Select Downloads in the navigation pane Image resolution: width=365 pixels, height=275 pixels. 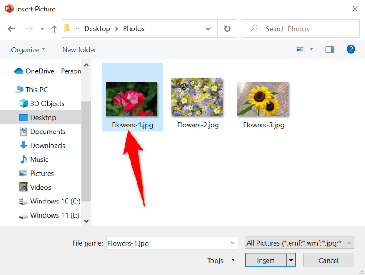[x=47, y=145]
